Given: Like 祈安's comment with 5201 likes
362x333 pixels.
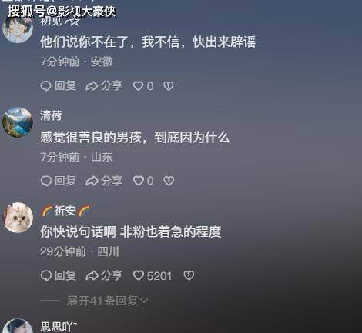Looking at the screenshot, I should click(x=153, y=276).
